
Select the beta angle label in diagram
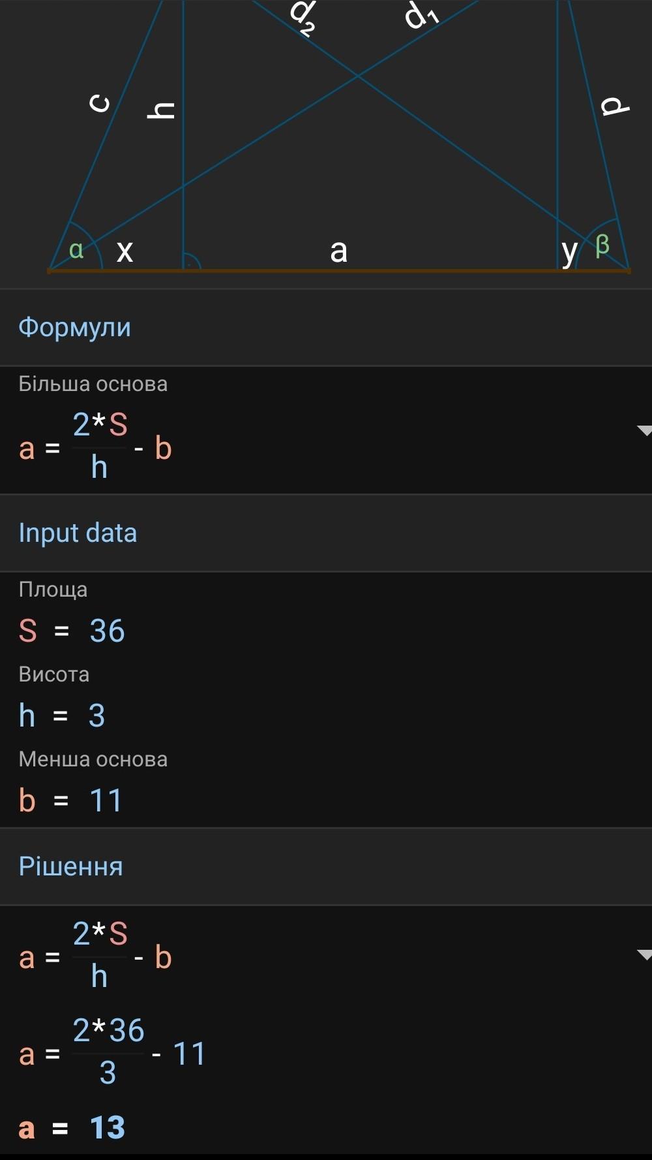point(602,245)
